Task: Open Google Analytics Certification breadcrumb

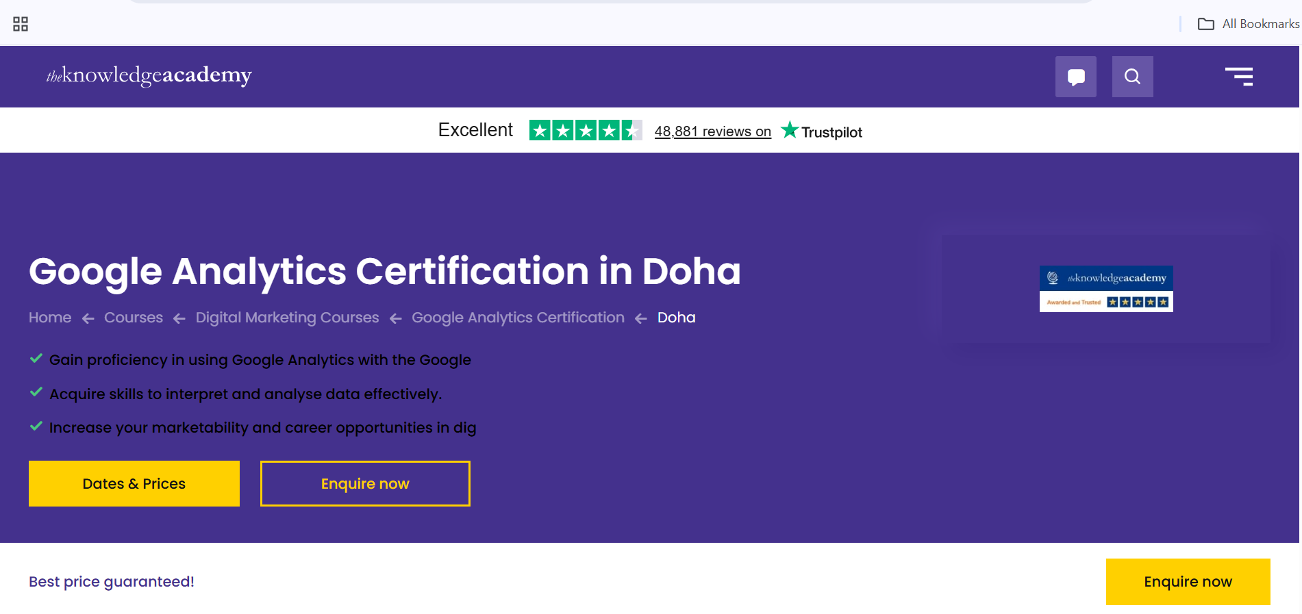Action: [518, 318]
